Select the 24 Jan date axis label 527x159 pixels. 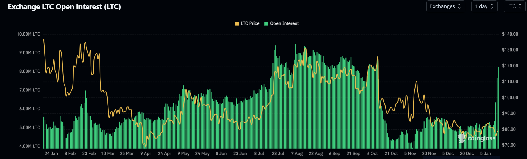pyautogui.click(x=51, y=153)
